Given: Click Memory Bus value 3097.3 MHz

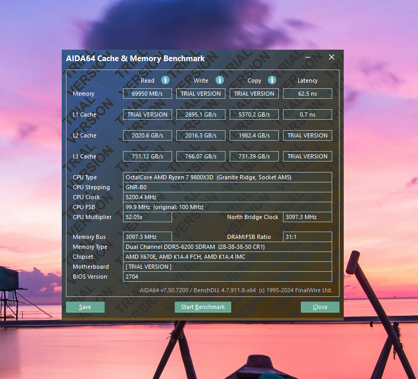Looking at the screenshot, I should pyautogui.click(x=148, y=237).
